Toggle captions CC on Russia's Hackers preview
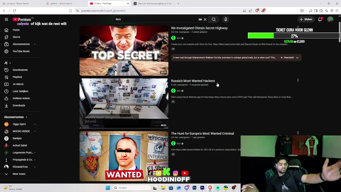This screenshot has height=192, width=341. [163, 92]
